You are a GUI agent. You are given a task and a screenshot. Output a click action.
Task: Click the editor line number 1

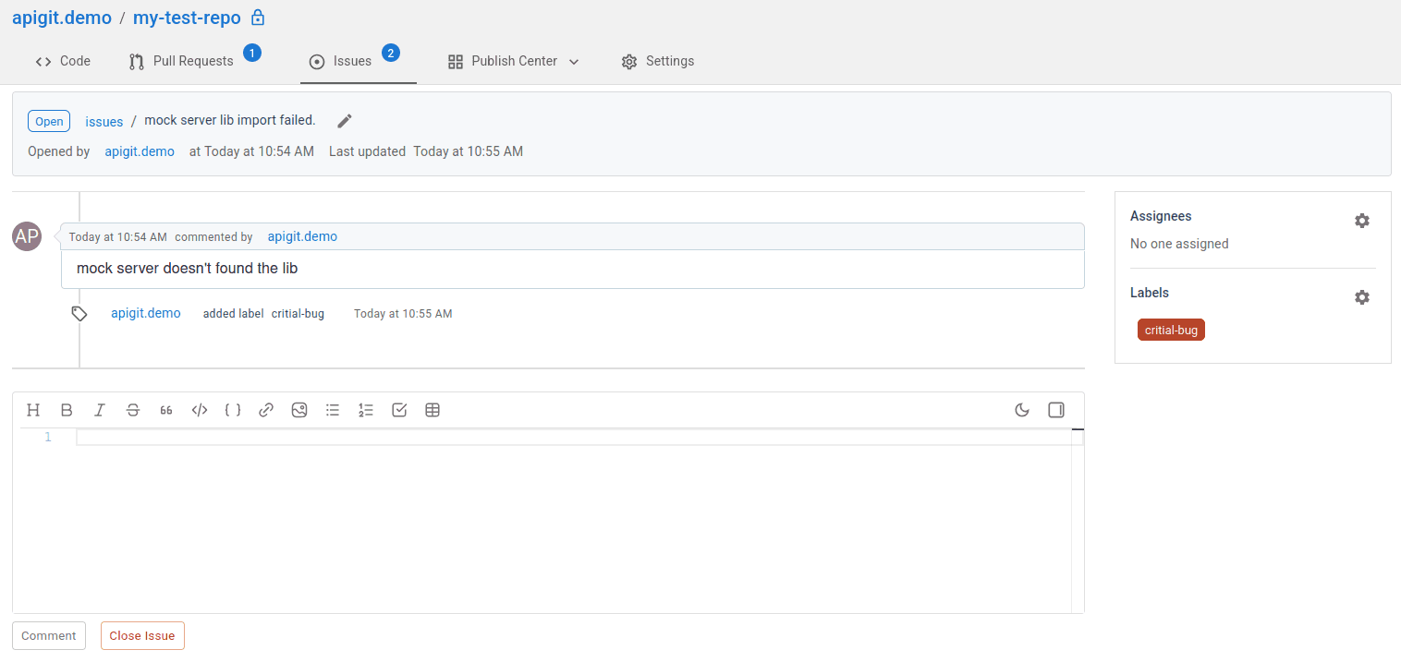pyautogui.click(x=48, y=437)
